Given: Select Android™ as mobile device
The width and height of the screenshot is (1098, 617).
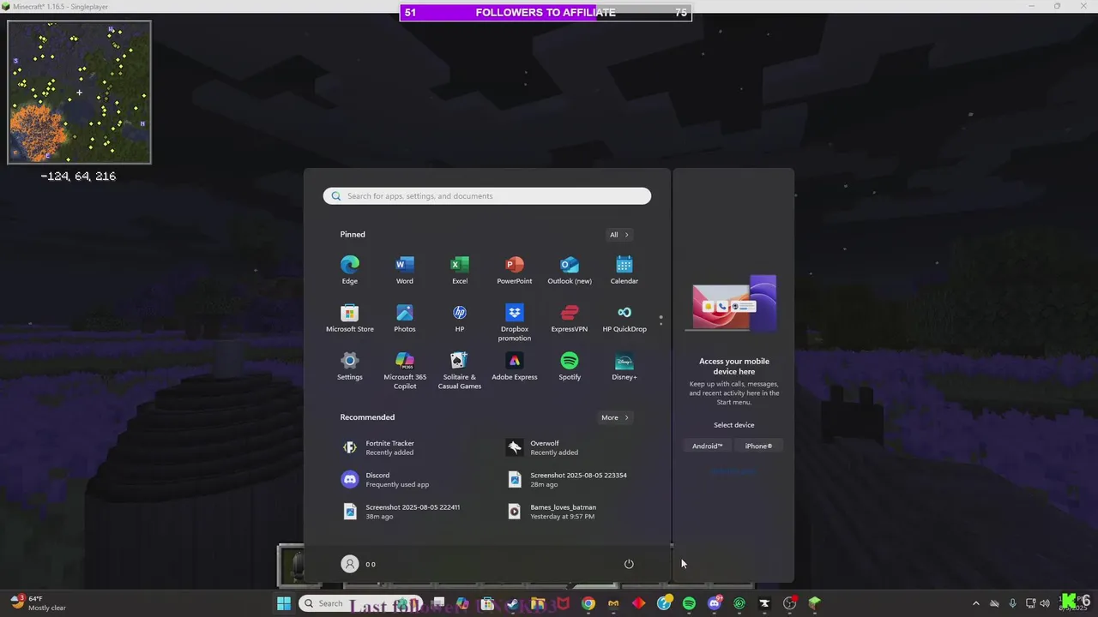Looking at the screenshot, I should (708, 446).
